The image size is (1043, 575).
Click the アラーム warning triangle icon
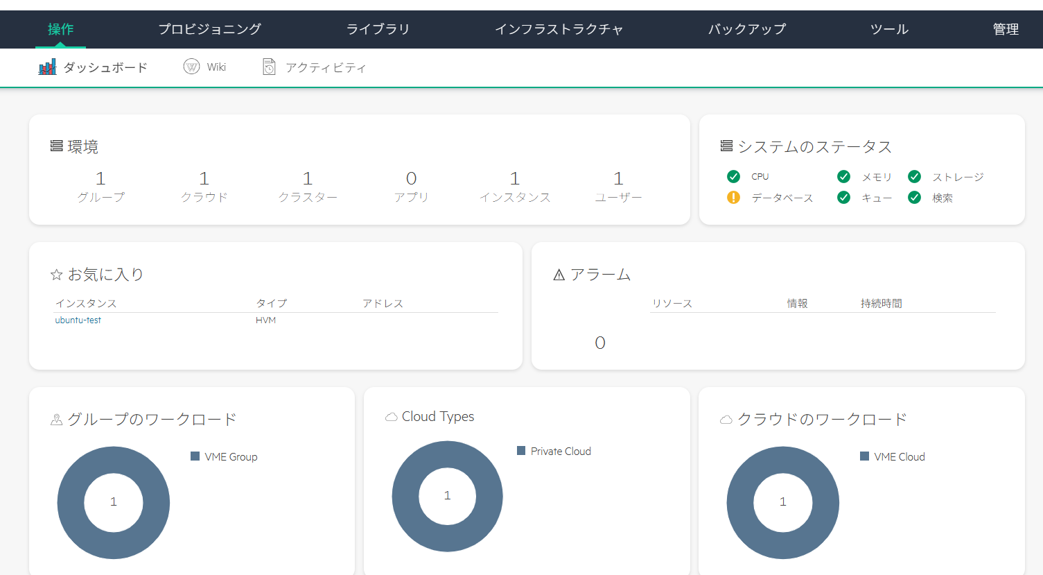(x=559, y=275)
